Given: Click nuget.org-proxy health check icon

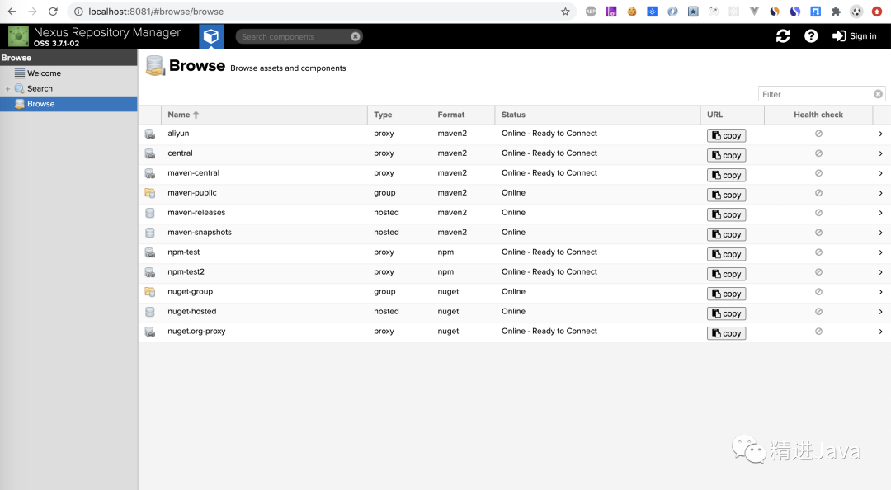Looking at the screenshot, I should (x=819, y=332).
